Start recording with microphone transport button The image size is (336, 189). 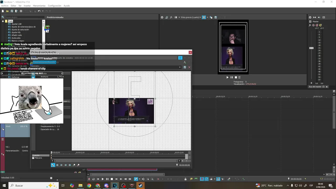89,179
